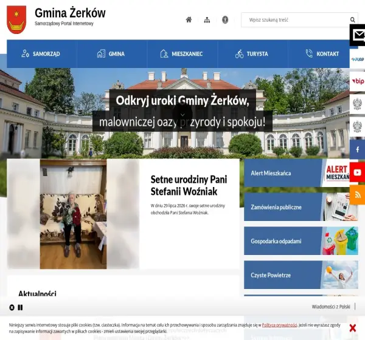Open the Gospodarka odpadami tile
This screenshot has width=365, height=340.
(x=301, y=241)
